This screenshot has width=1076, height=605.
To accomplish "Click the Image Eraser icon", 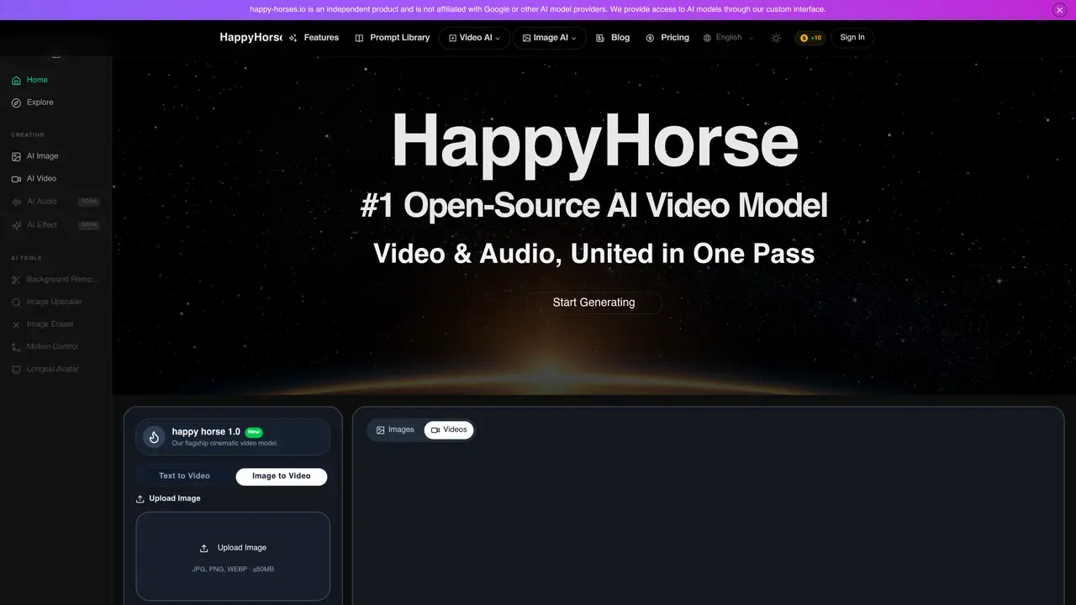I will pos(16,324).
